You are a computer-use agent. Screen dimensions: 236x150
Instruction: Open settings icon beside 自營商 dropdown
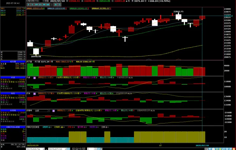[54, 111]
